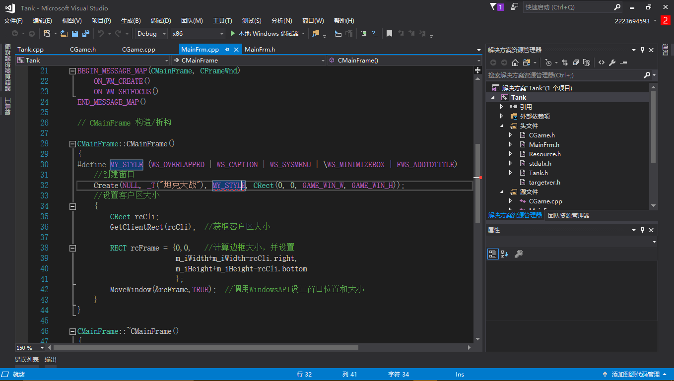Toggle a bookmark using toolbar icon
Screen dimensions: 674x381
(x=390, y=33)
